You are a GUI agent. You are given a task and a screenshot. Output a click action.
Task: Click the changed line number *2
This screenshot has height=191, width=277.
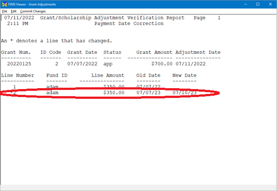coord(13,93)
